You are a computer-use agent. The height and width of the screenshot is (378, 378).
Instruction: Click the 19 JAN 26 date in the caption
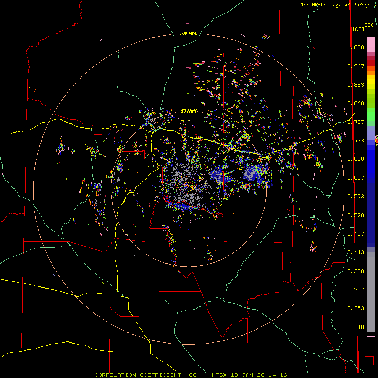coord(247,375)
